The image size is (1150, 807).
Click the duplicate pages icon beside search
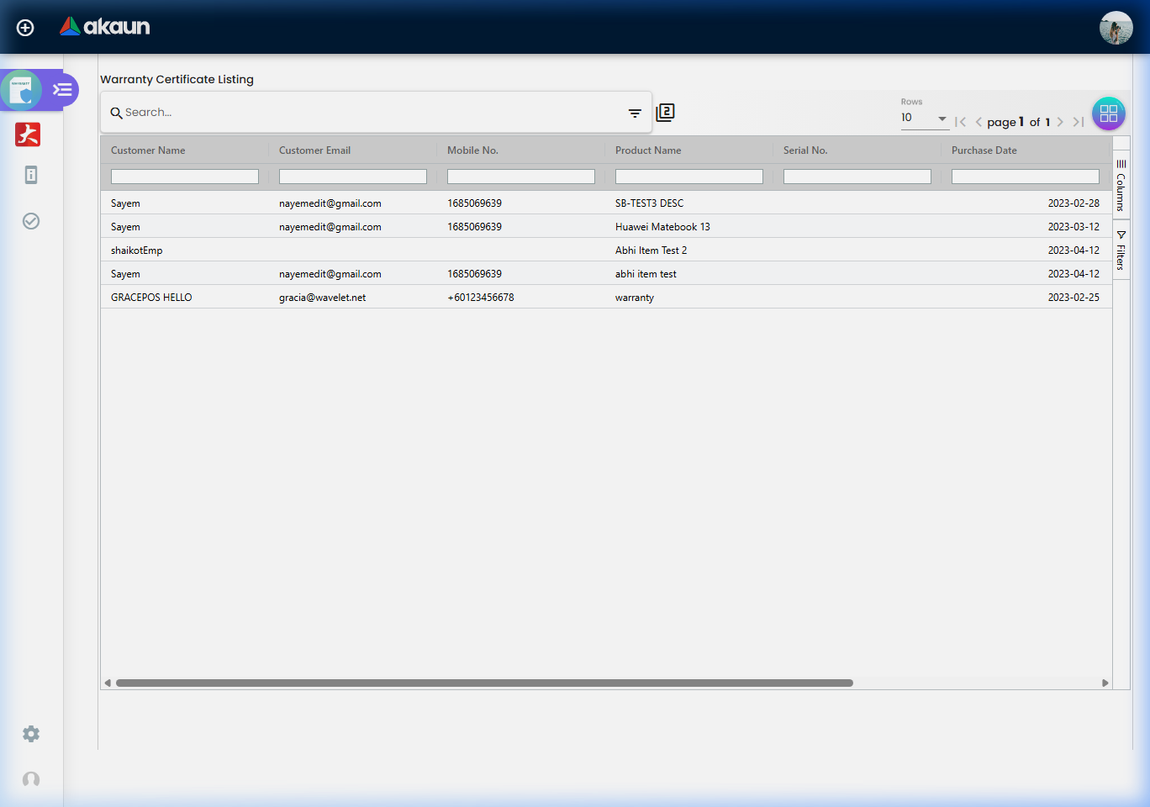click(665, 112)
